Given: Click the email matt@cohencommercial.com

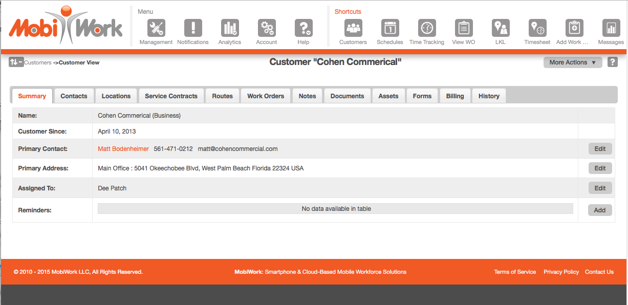Looking at the screenshot, I should tap(238, 149).
